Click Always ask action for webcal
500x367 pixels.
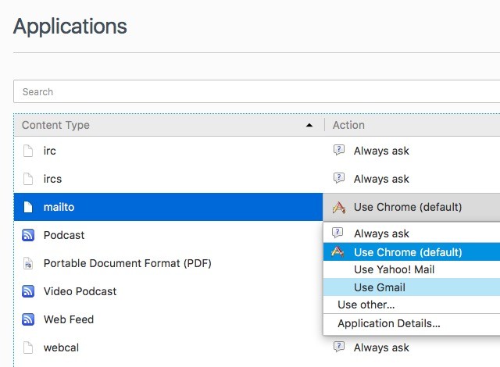(x=381, y=347)
